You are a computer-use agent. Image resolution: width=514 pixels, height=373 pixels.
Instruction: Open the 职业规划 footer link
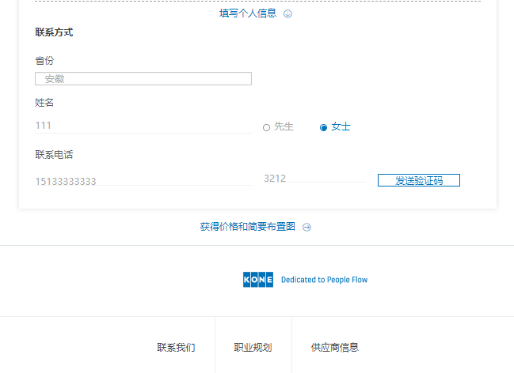pyautogui.click(x=253, y=348)
